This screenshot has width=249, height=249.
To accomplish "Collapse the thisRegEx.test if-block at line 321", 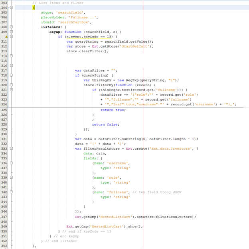I will point(11,89).
